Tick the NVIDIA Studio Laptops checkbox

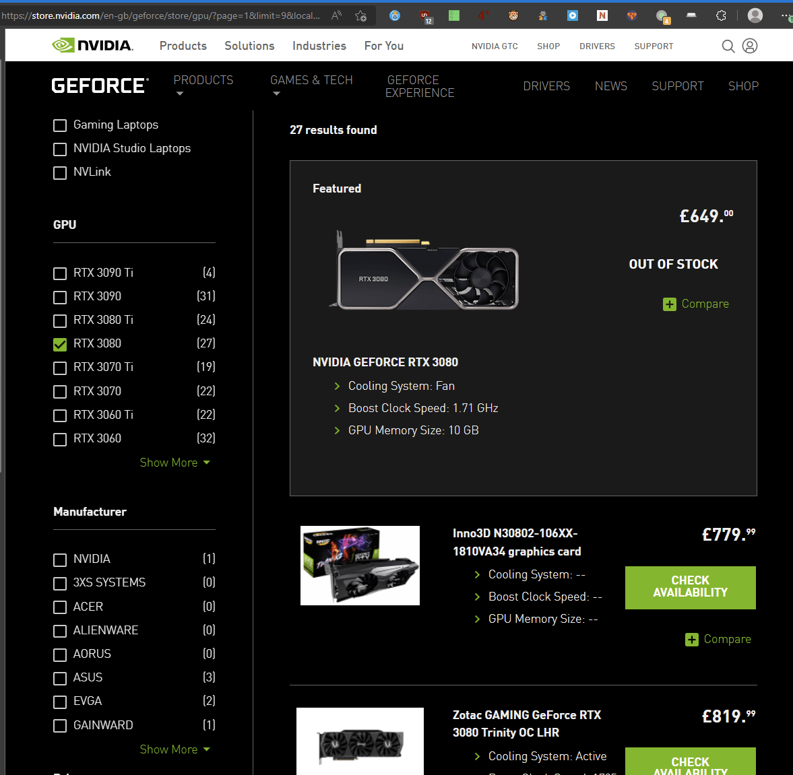tap(60, 149)
